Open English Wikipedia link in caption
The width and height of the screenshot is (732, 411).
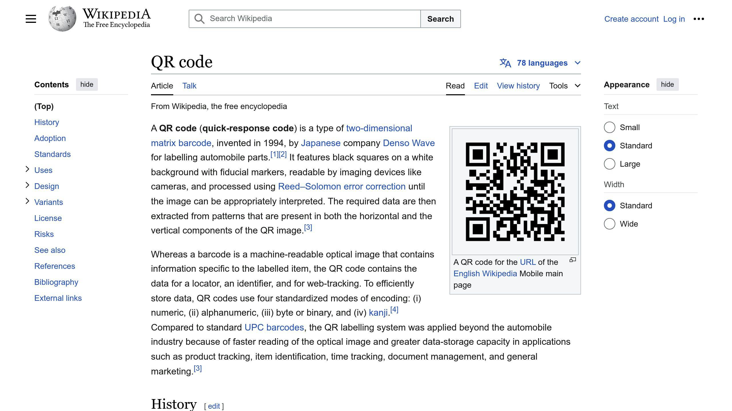pyautogui.click(x=485, y=273)
